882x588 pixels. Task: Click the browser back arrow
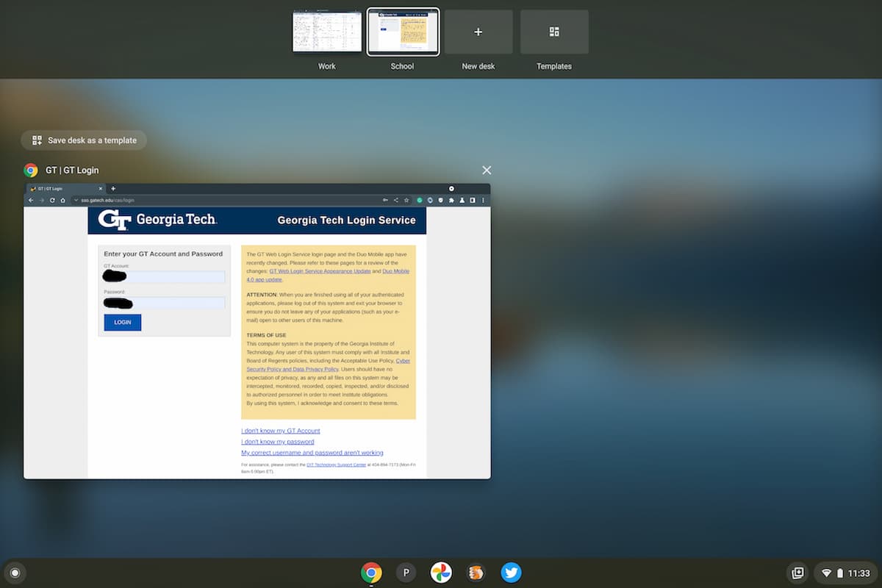pyautogui.click(x=31, y=200)
